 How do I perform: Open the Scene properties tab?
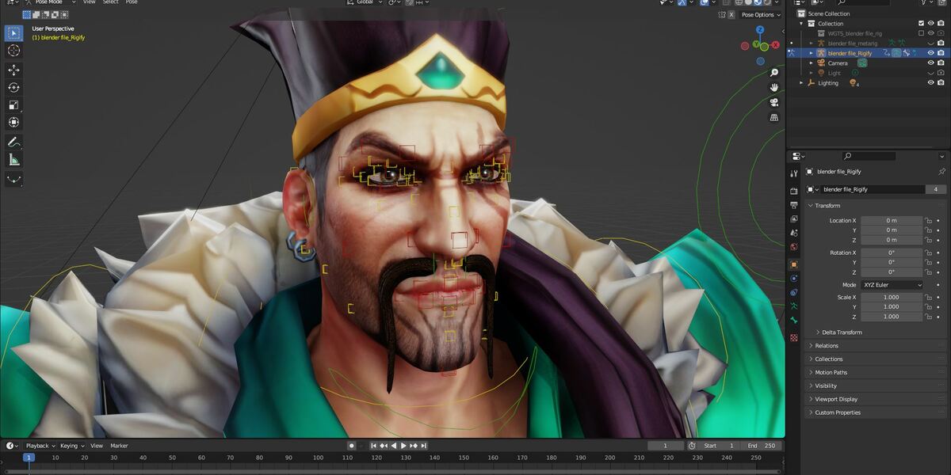[793, 233]
